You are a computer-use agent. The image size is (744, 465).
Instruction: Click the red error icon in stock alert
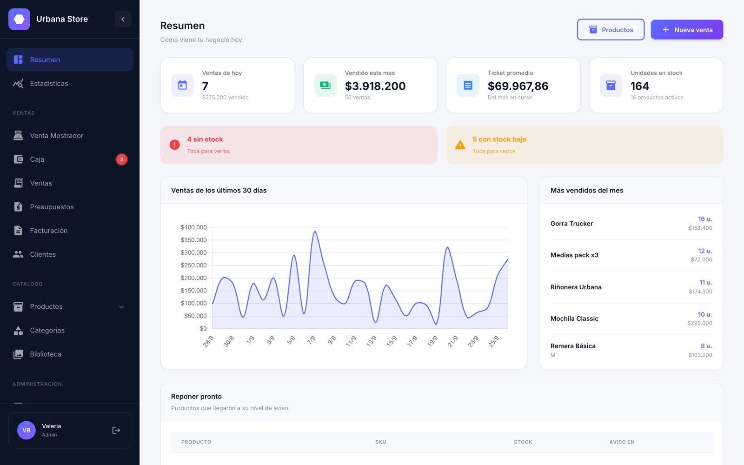pos(175,145)
